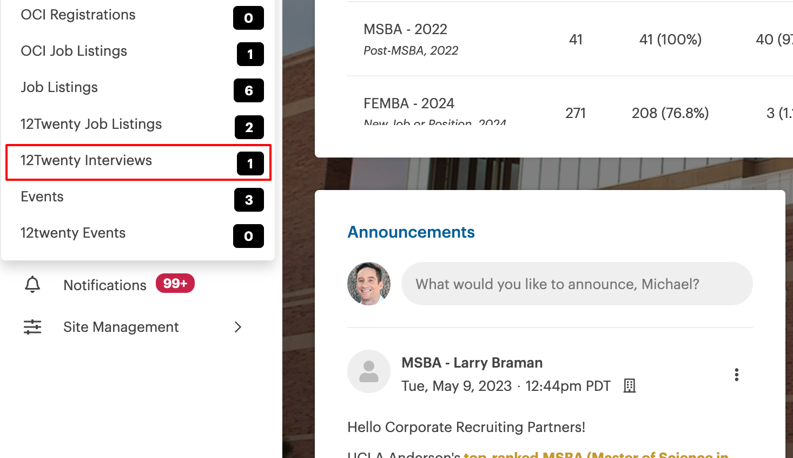Open the MSBA - 2022 class row
Image resolution: width=793 pixels, height=458 pixels.
pyautogui.click(x=405, y=29)
